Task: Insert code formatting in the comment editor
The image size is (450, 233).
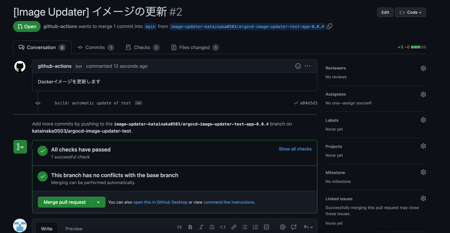Action: (x=223, y=227)
